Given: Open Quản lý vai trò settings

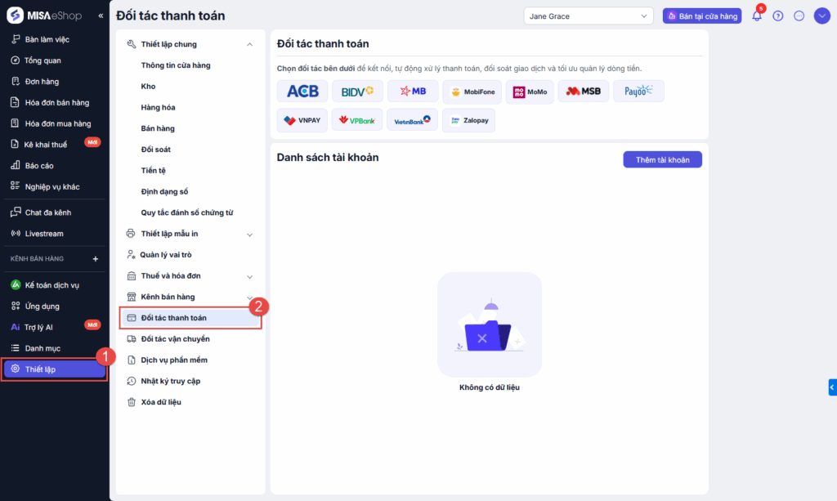Looking at the screenshot, I should click(x=165, y=255).
